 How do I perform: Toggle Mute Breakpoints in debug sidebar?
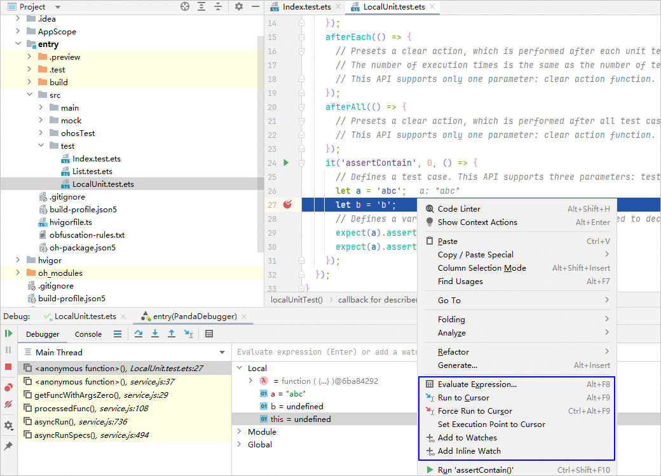click(8, 404)
